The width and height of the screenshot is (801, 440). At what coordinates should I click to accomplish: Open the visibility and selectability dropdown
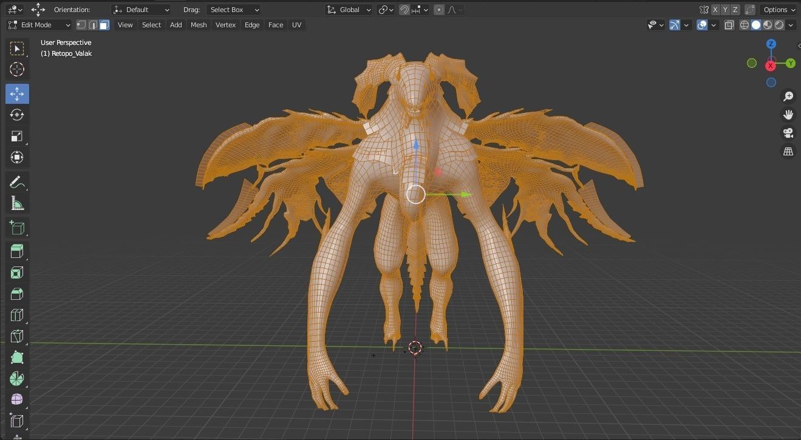[x=655, y=25]
